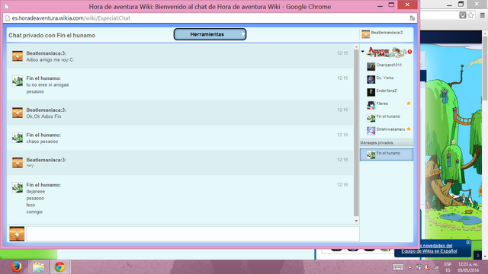
Task: Click Fin el hunamo avatar on 'tu no eree' message
Action: 18,81
